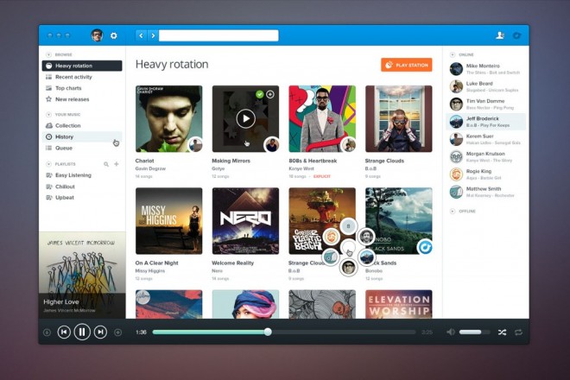The width and height of the screenshot is (570, 380).
Task: Click the user avatar on Chariot cover
Action: 195,145
